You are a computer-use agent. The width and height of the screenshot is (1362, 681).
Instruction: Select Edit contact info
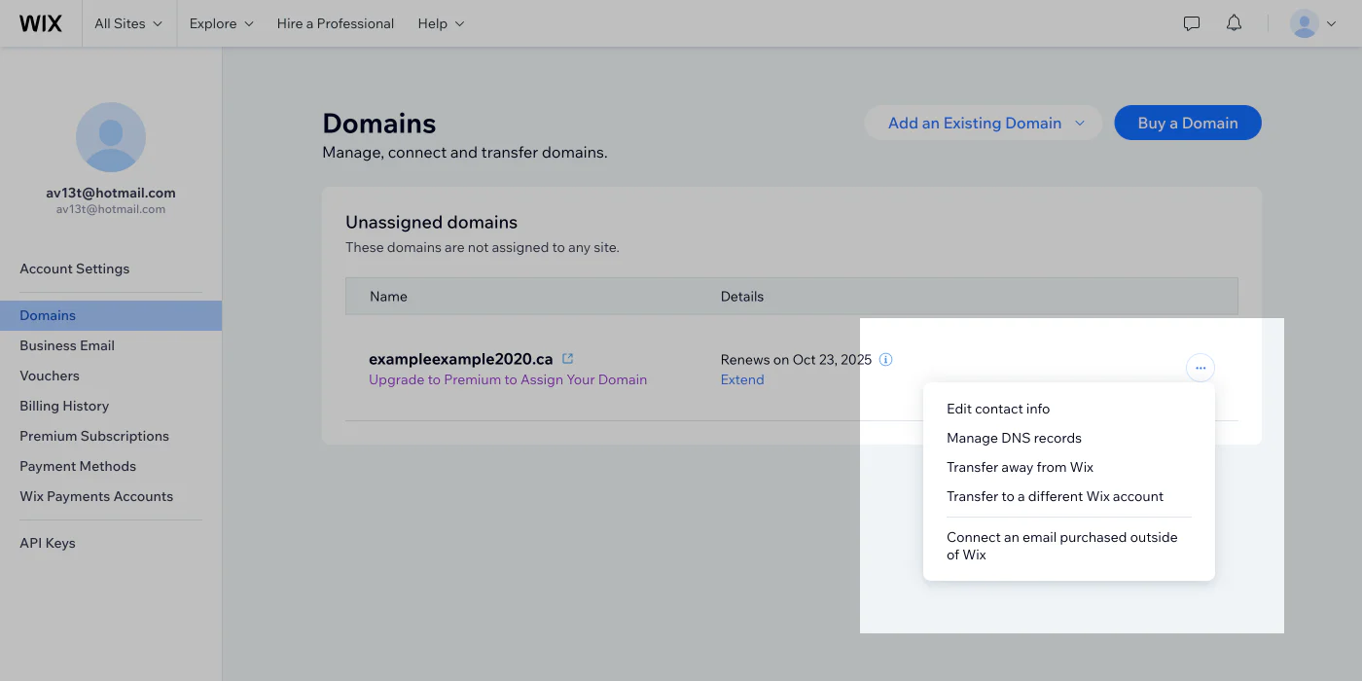(998, 409)
